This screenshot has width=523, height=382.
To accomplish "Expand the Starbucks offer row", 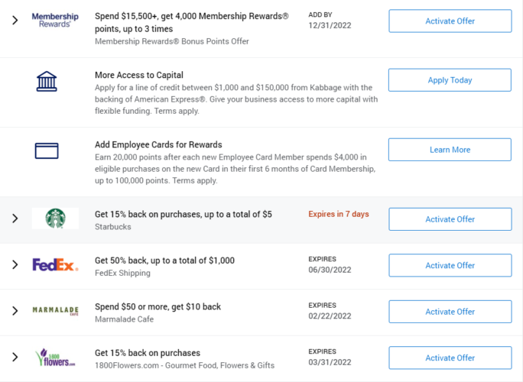I will tap(15, 219).
